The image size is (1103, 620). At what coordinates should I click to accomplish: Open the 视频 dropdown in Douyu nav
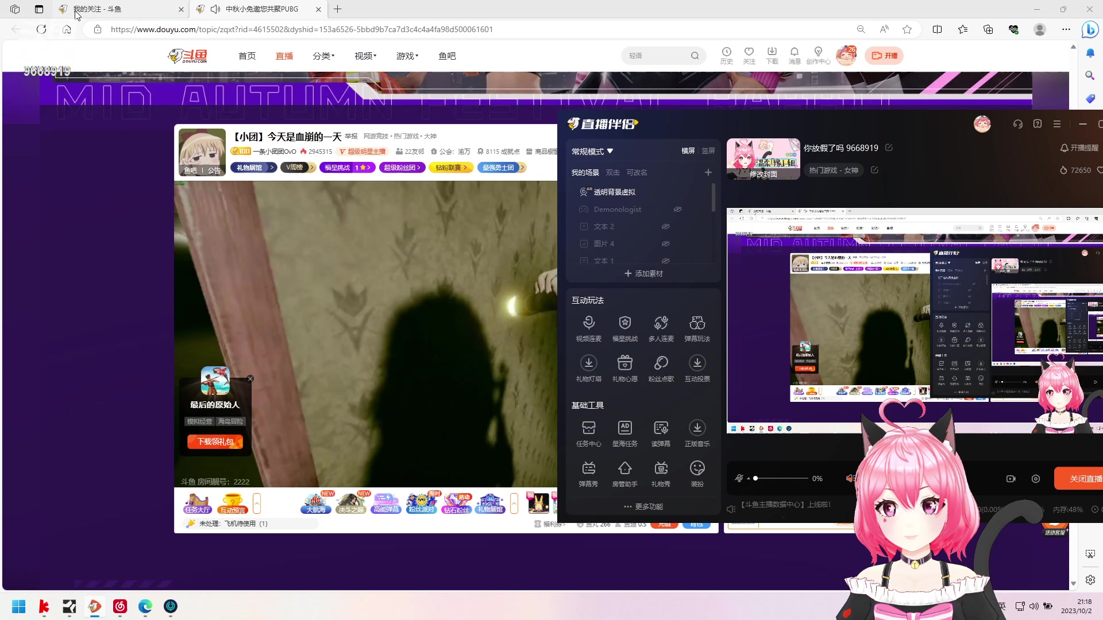point(365,56)
